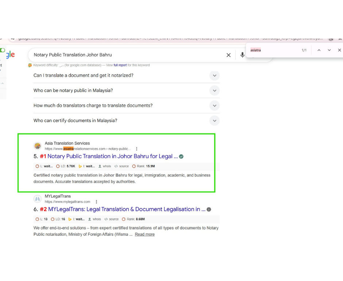
Task: View source for Asia Translation result
Action: (x=122, y=166)
